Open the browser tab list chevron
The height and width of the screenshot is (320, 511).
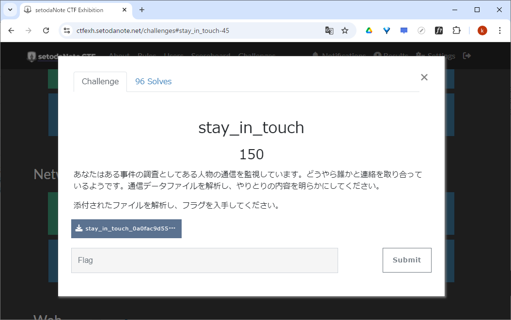pos(10,10)
